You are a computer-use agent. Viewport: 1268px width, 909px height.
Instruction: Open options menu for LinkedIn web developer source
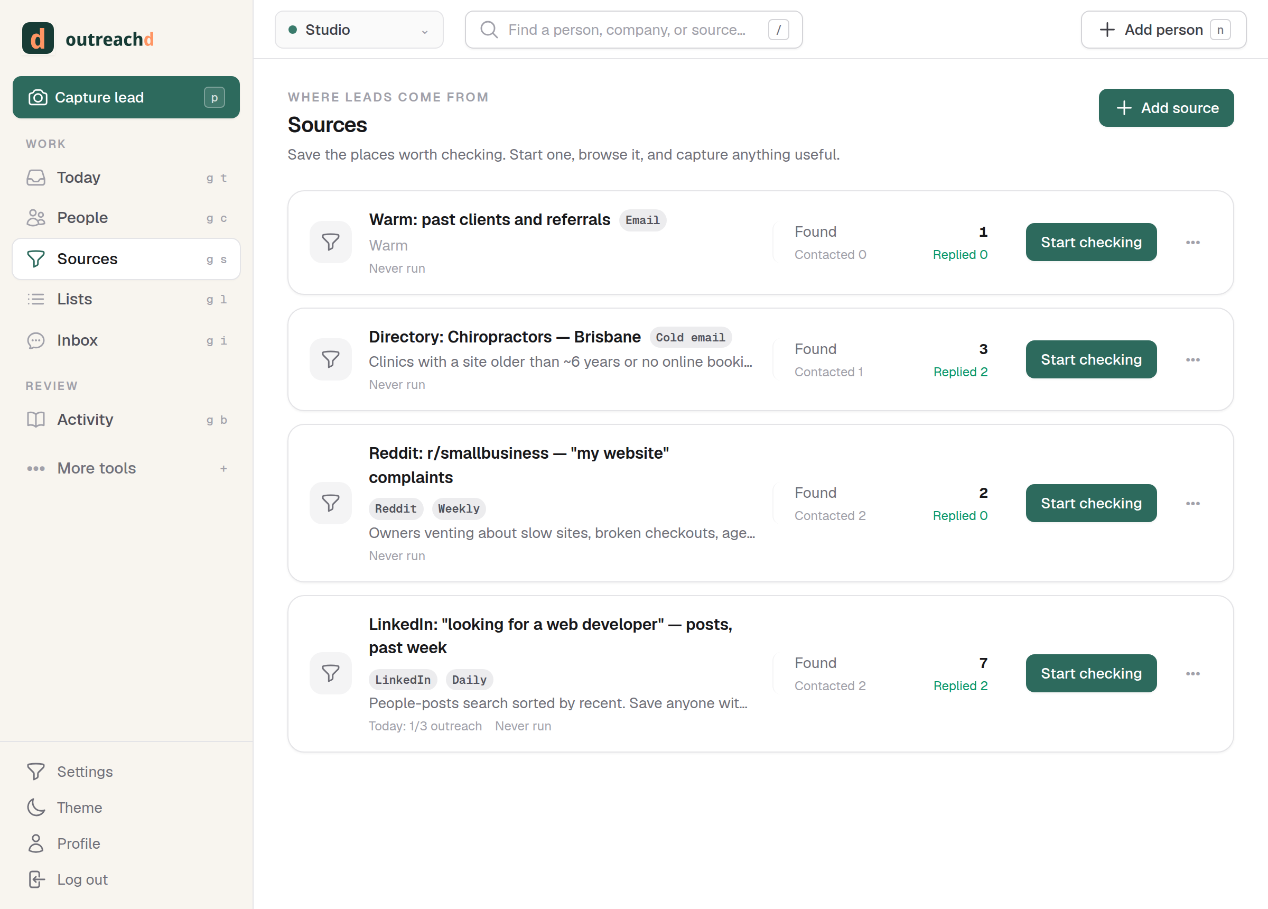[1192, 673]
